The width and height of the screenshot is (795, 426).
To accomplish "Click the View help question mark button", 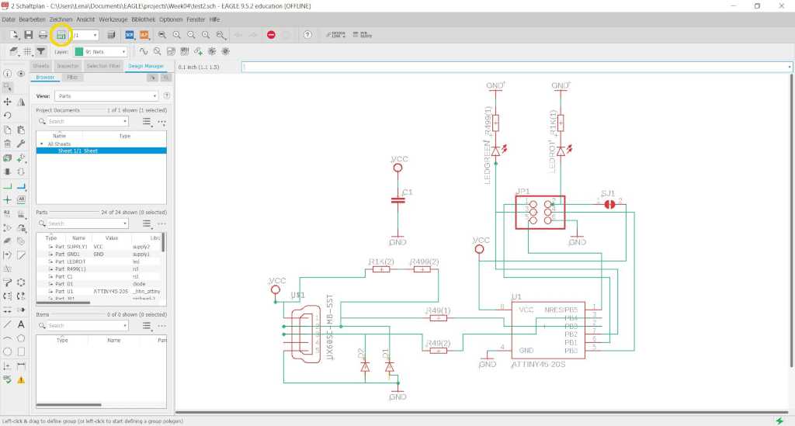I will click(166, 95).
